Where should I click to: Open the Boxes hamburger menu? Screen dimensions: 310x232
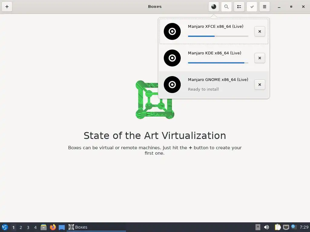point(265,7)
